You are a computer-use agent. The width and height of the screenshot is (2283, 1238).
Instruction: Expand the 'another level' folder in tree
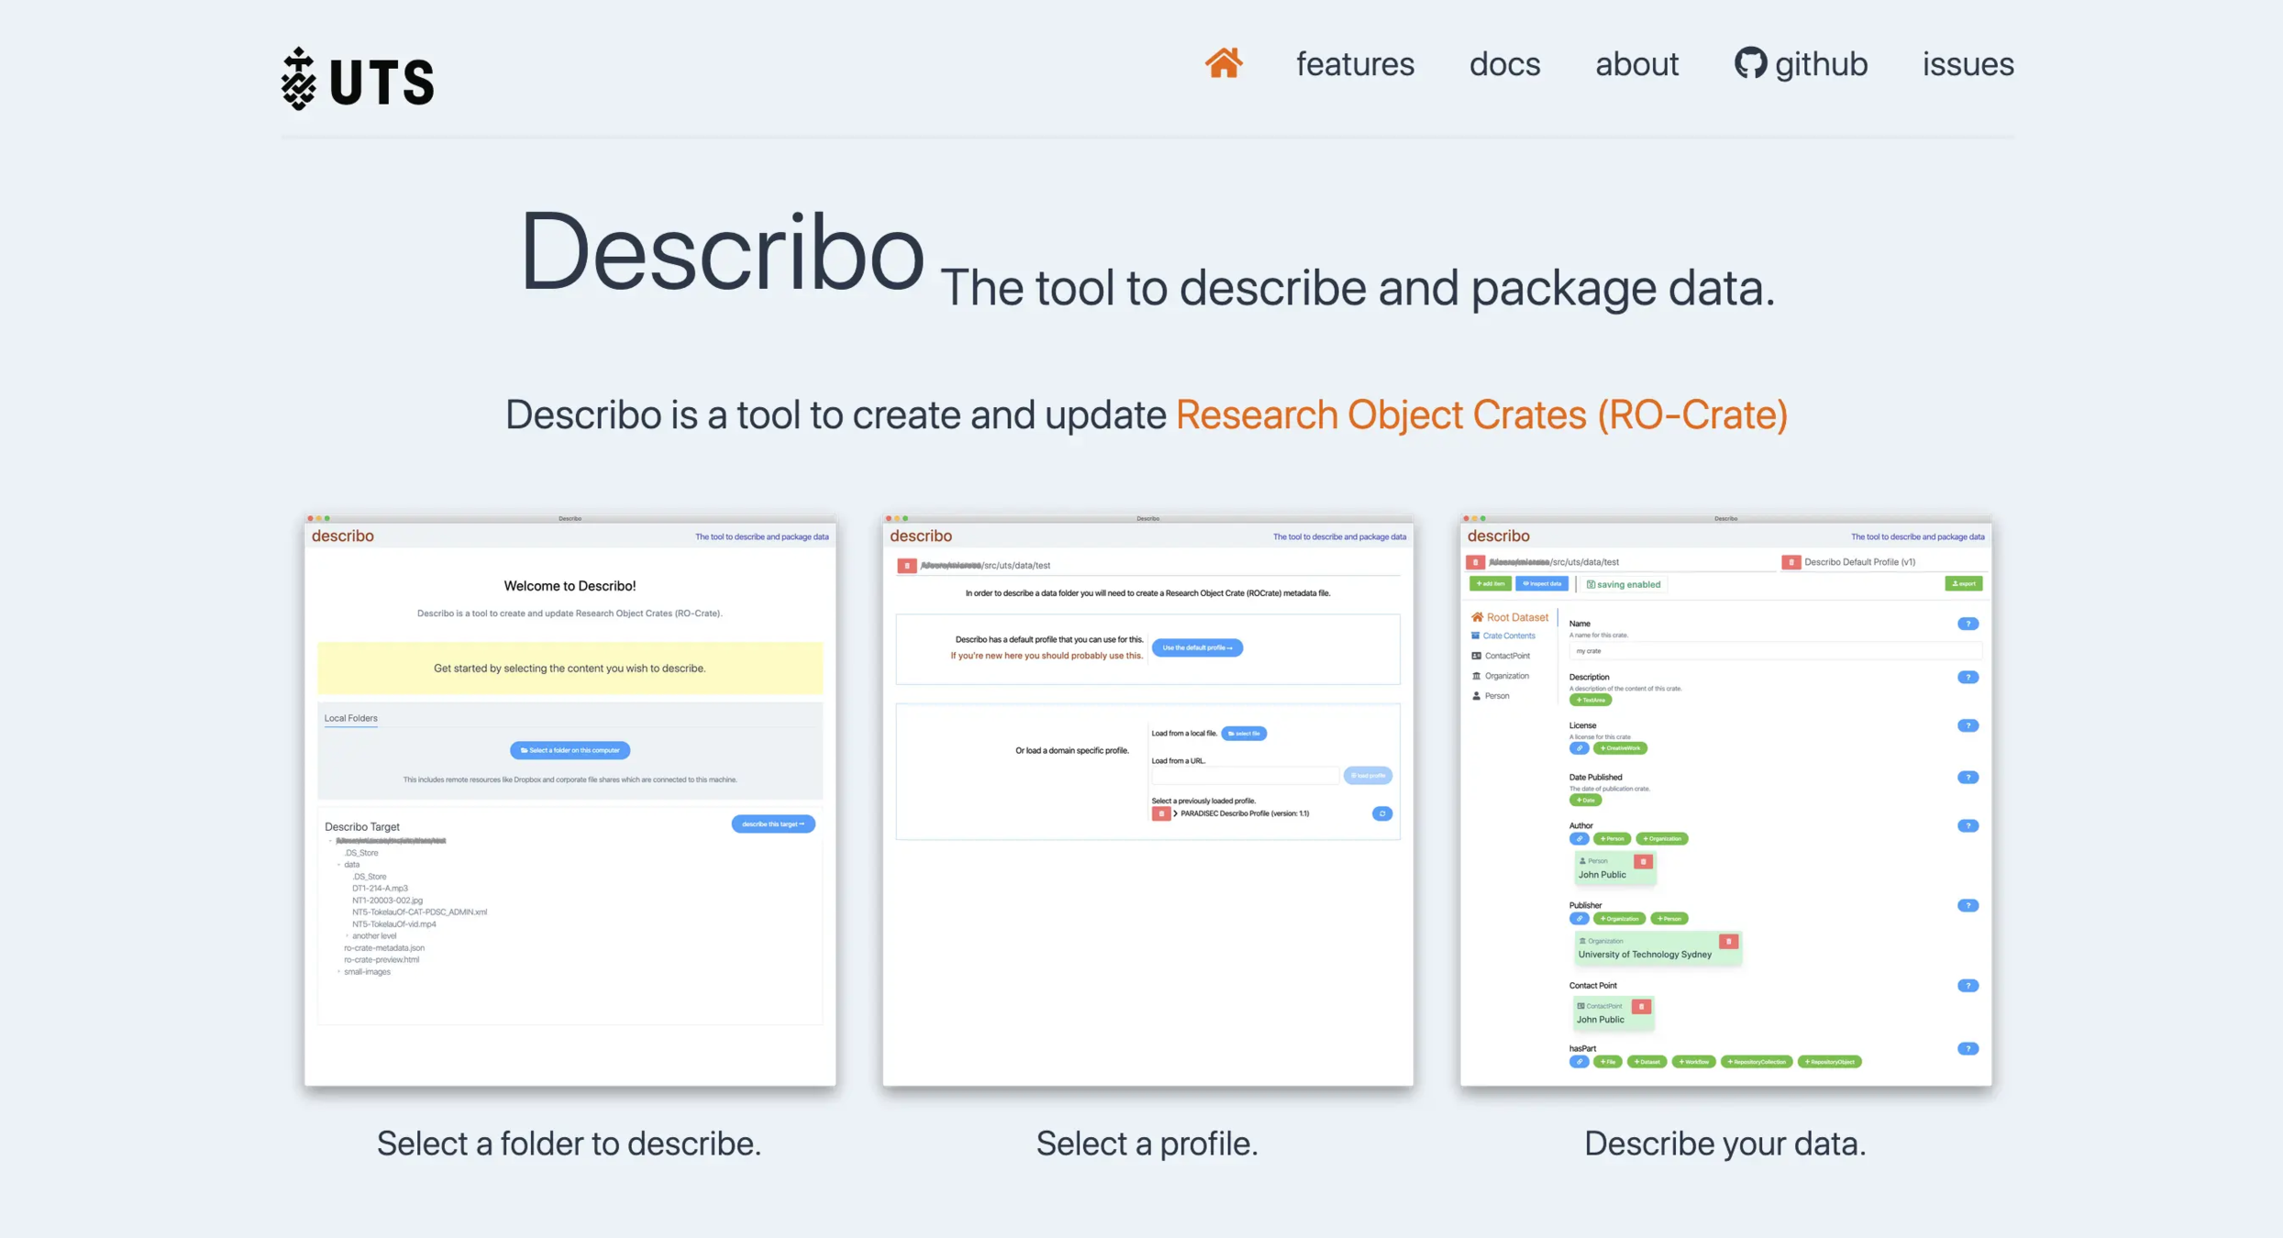tap(347, 936)
